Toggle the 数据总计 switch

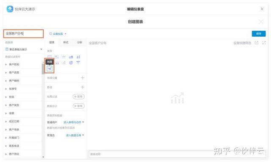(79, 106)
